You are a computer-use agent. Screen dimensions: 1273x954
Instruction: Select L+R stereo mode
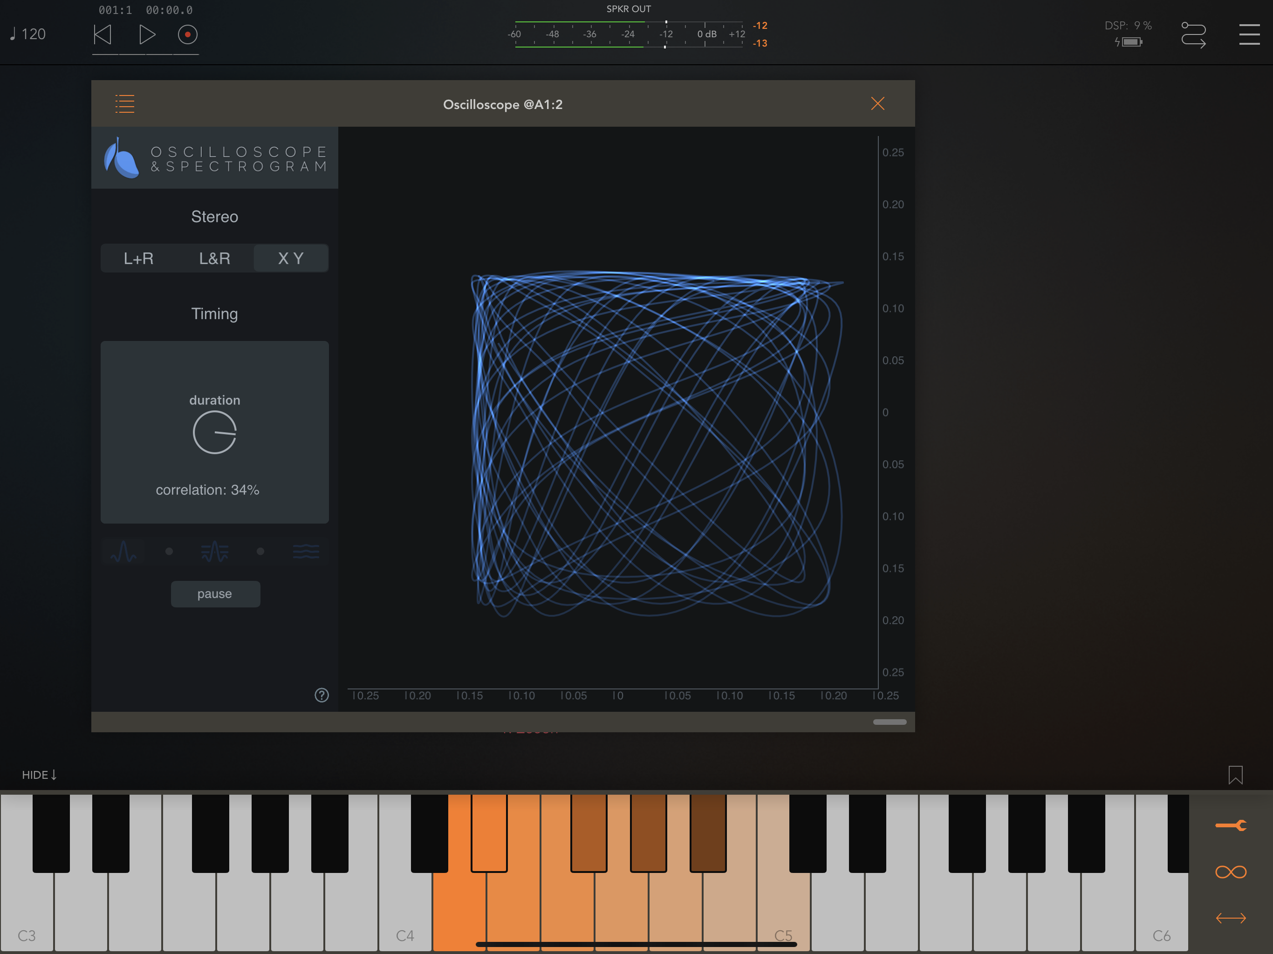click(x=139, y=259)
